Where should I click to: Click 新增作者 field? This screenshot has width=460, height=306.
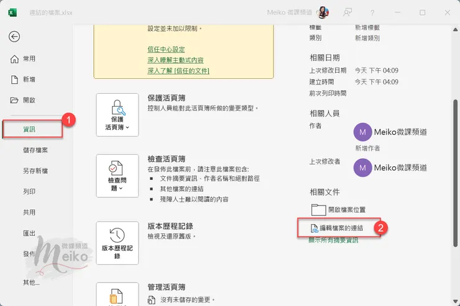pos(367,148)
